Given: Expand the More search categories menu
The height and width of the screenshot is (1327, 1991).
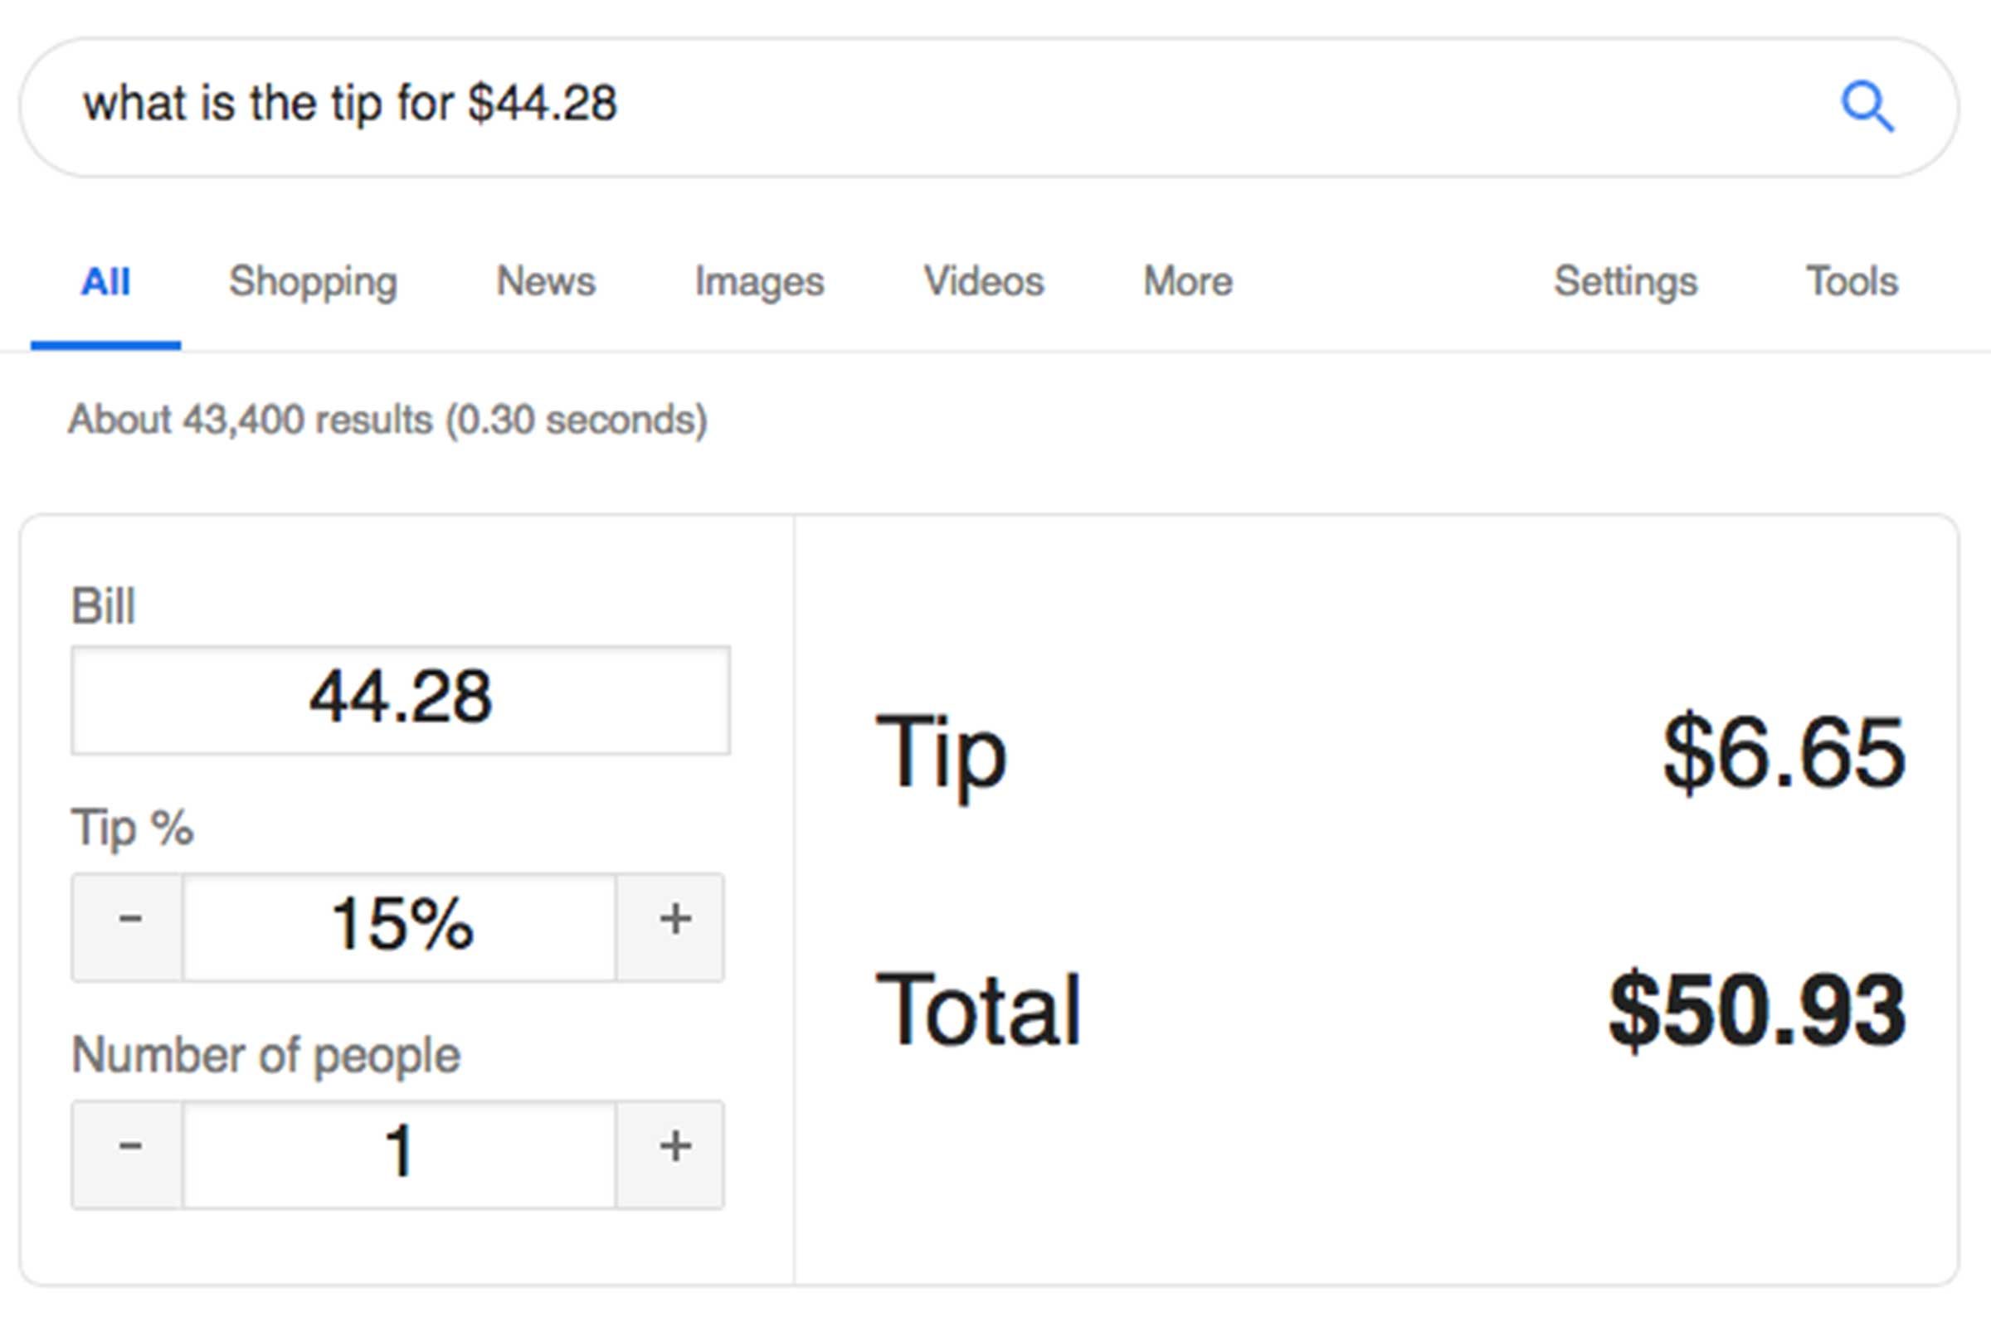Looking at the screenshot, I should coord(1188,282).
